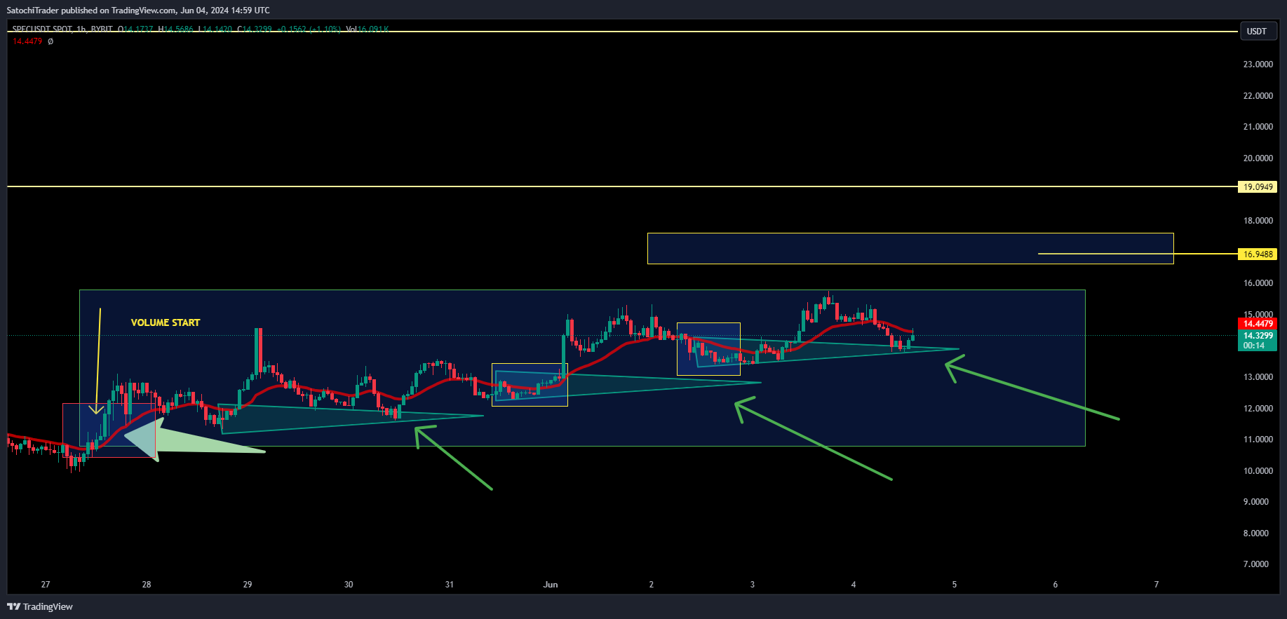Click the 00:14 bar countdown timer

1254,346
